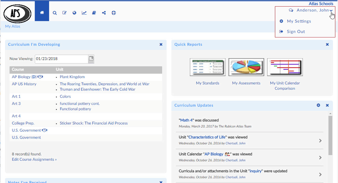Click the Course column header
Image resolution: width=338 pixels, height=183 pixels.
click(18, 69)
